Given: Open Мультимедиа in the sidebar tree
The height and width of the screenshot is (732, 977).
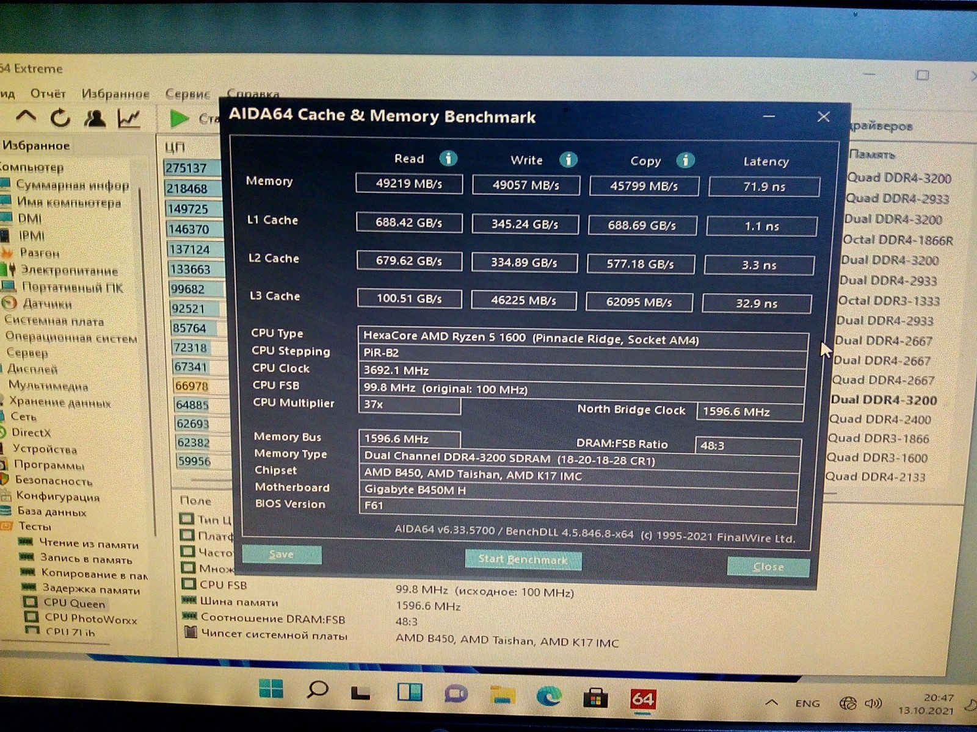Looking at the screenshot, I should point(48,386).
